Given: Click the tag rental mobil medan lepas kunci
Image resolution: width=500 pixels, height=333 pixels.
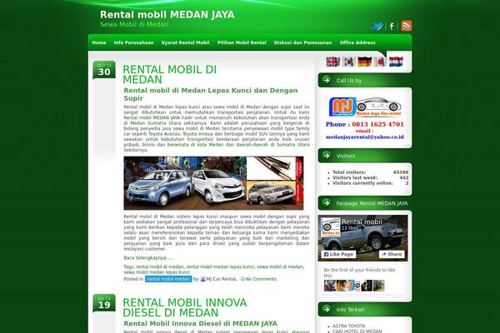Looking at the screenshot, I should (x=220, y=266).
